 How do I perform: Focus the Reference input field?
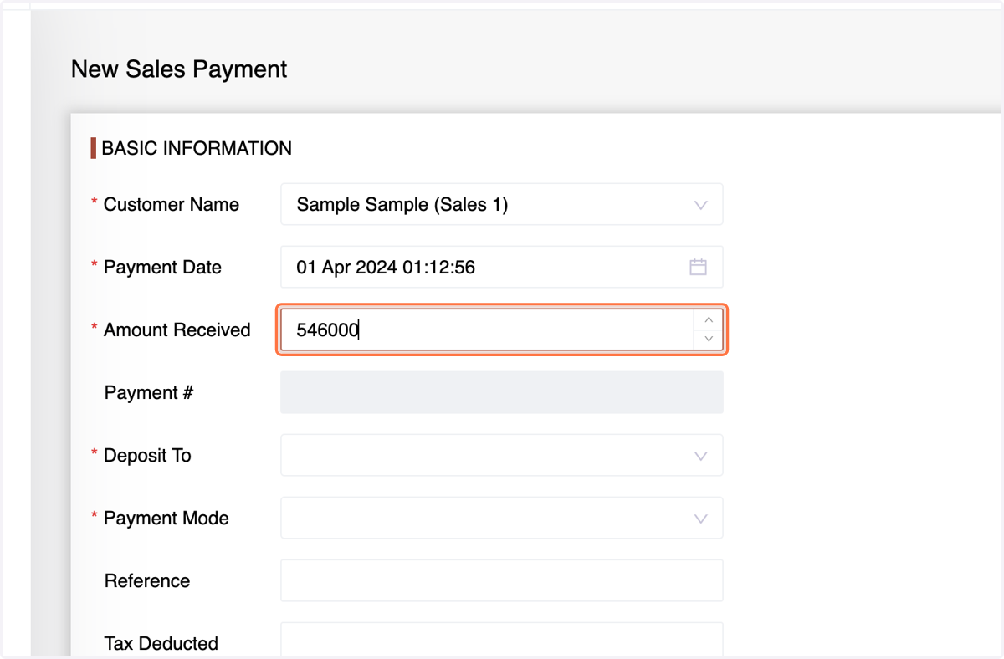pyautogui.click(x=502, y=580)
